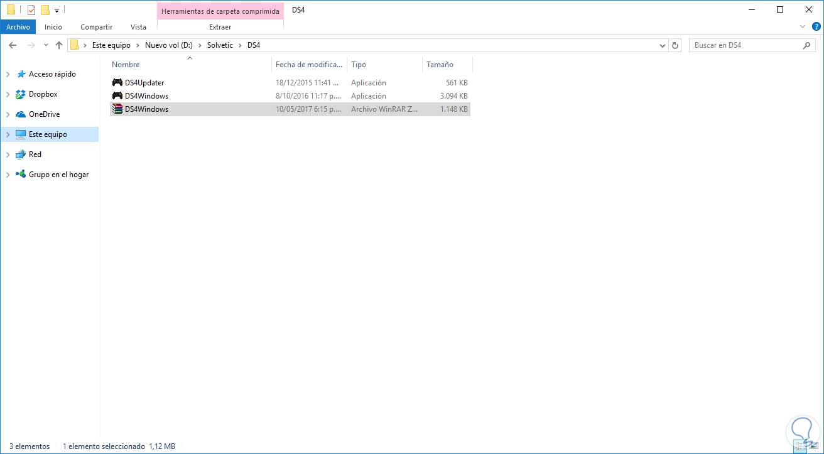
Task: Click DS4 in the address breadcrumb
Action: click(x=254, y=45)
